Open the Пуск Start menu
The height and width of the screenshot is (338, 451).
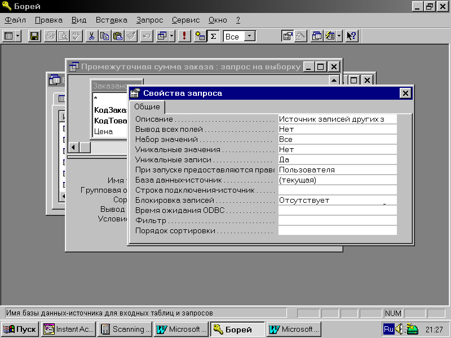coord(20,329)
